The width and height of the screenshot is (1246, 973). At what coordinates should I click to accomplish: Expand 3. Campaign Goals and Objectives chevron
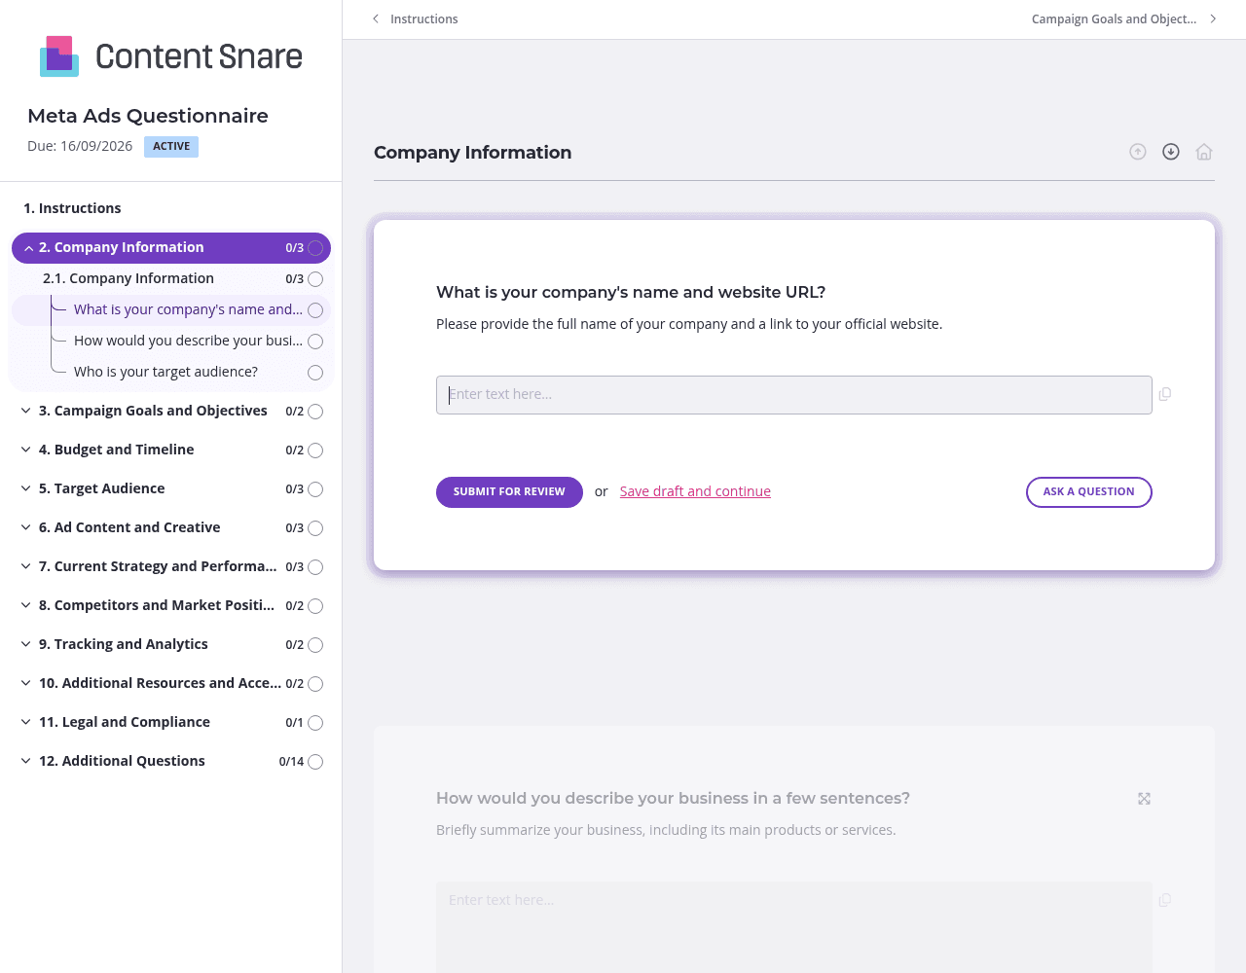tap(25, 411)
